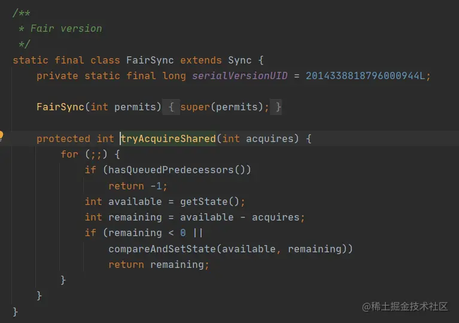The width and height of the screenshot is (459, 323).
Task: Click the serialVersionUID field name
Action: click(x=240, y=76)
